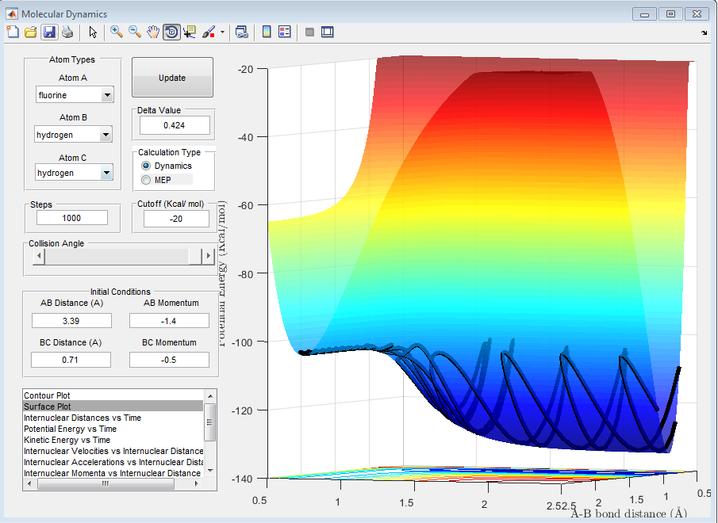This screenshot has height=523, width=718.
Task: Select Internuclear Accelerations vs Internuclear Distance
Action: [x=113, y=462]
